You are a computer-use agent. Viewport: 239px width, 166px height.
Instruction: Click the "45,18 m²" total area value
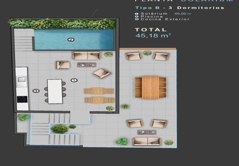pos(153,36)
